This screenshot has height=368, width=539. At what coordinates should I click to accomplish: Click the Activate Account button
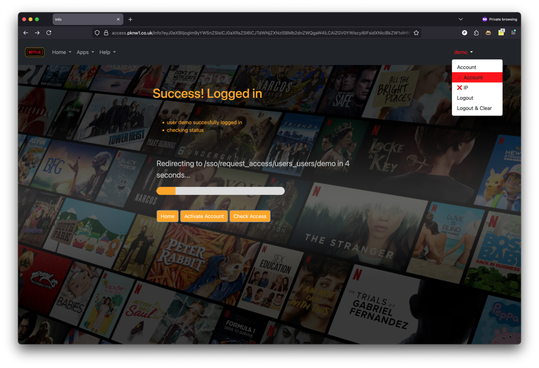(x=204, y=216)
